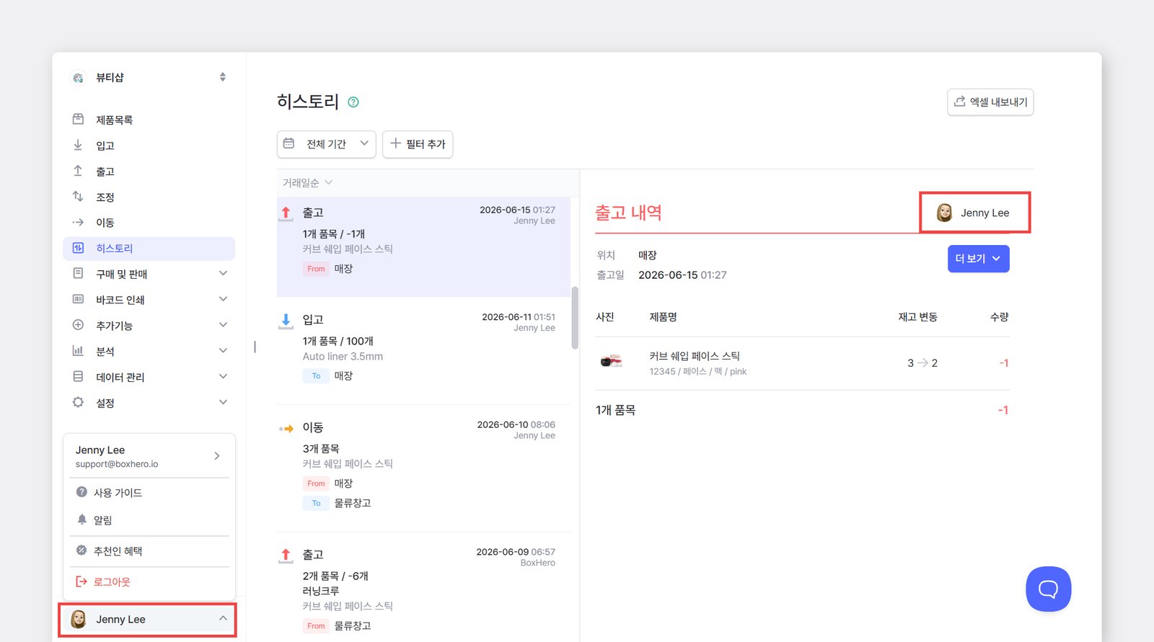Click the 필터 추가 button

[x=418, y=144]
